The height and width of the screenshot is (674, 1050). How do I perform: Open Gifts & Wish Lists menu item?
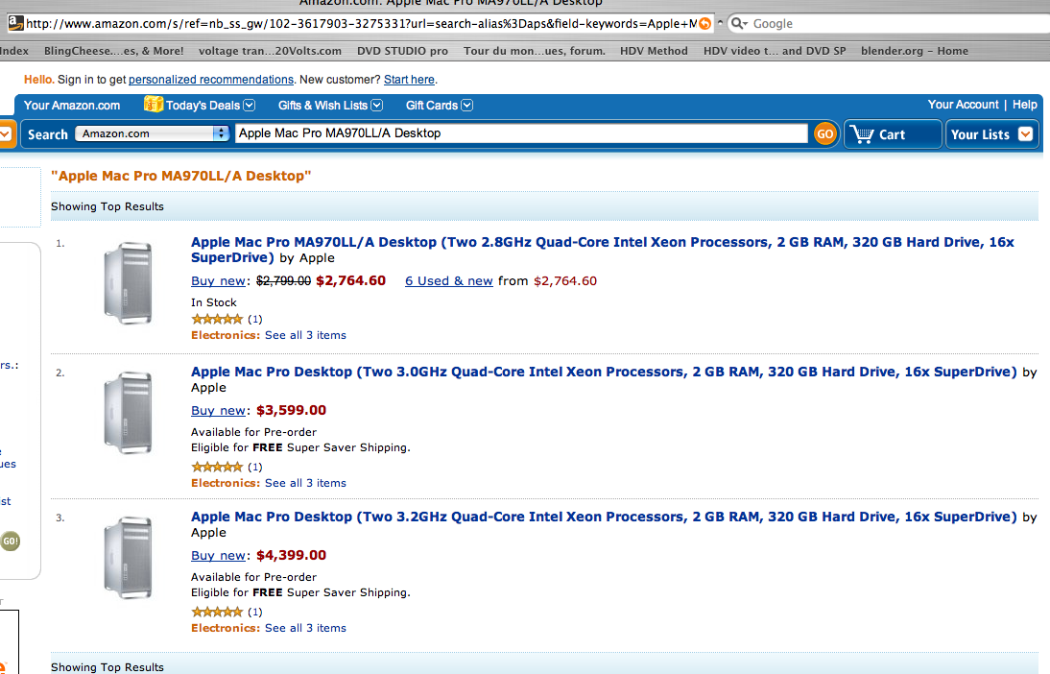322,106
